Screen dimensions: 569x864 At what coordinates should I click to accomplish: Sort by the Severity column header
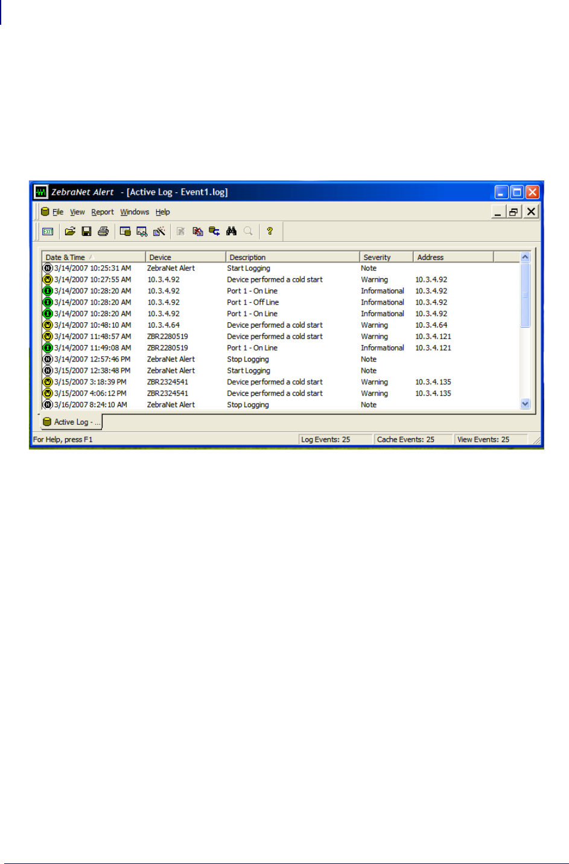(386, 257)
